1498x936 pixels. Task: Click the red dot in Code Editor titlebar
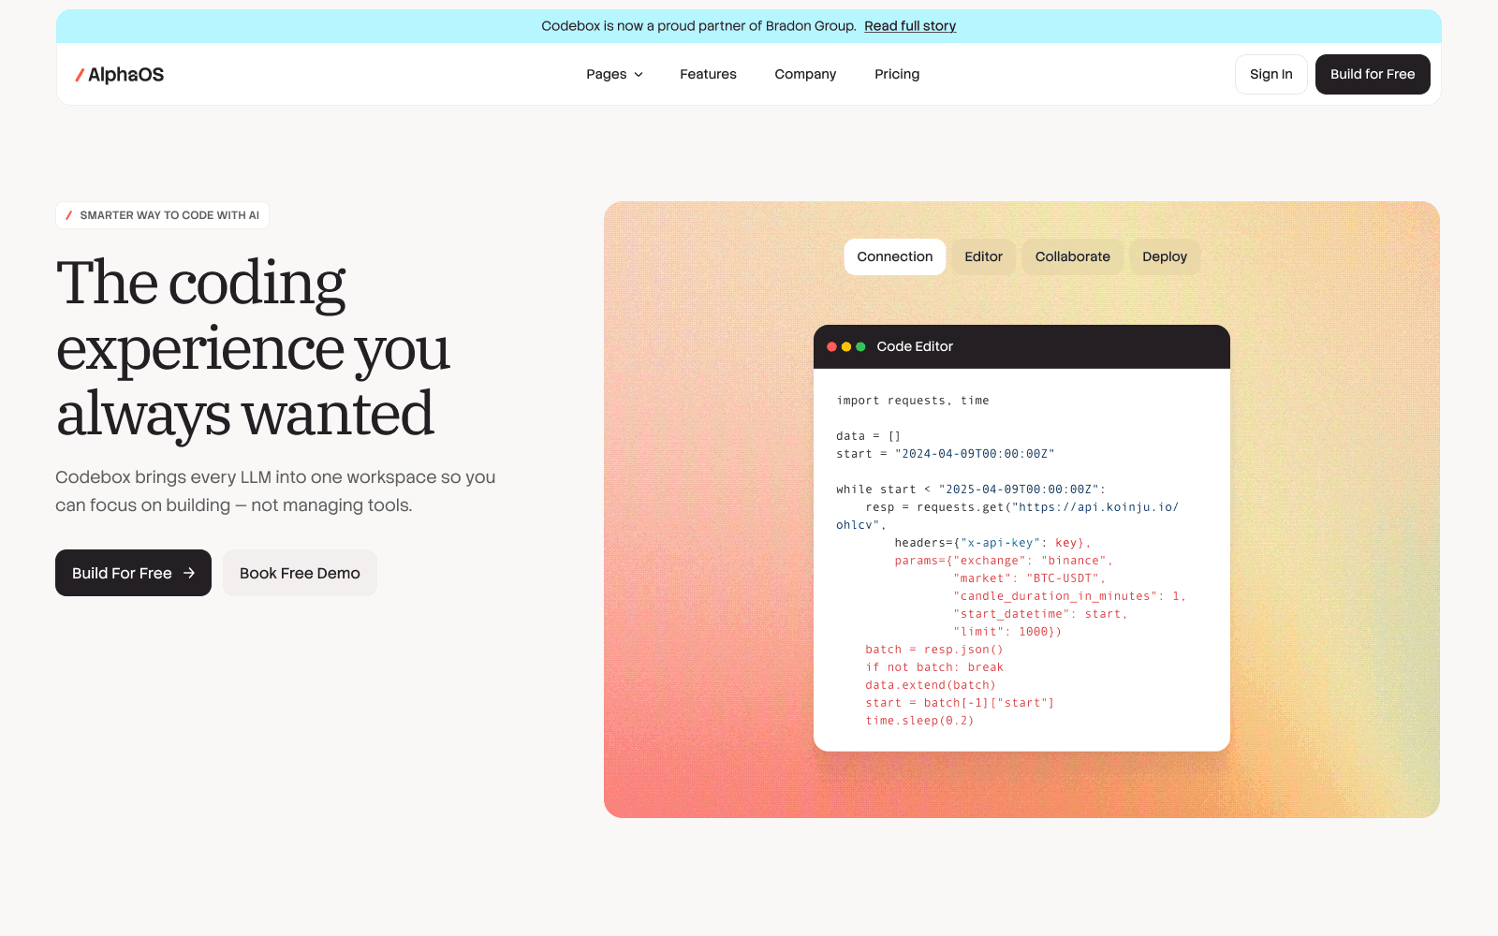point(831,346)
